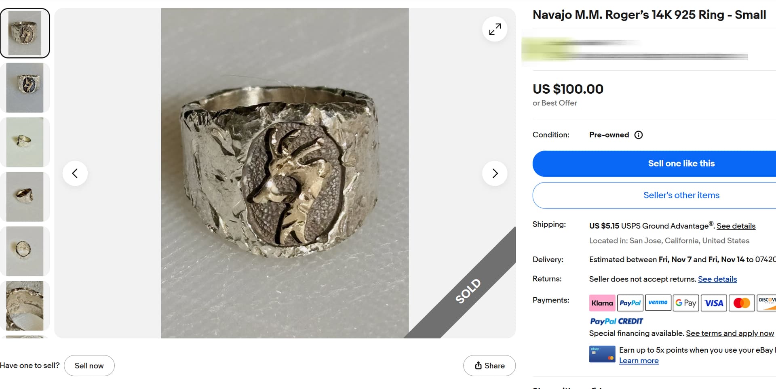Select the third ring thumbnail

pyautogui.click(x=25, y=142)
